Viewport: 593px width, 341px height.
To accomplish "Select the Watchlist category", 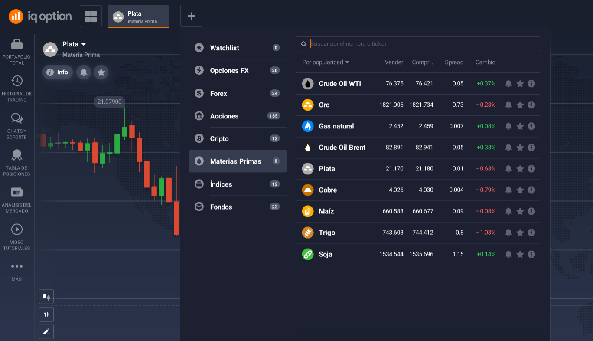I will (x=238, y=48).
